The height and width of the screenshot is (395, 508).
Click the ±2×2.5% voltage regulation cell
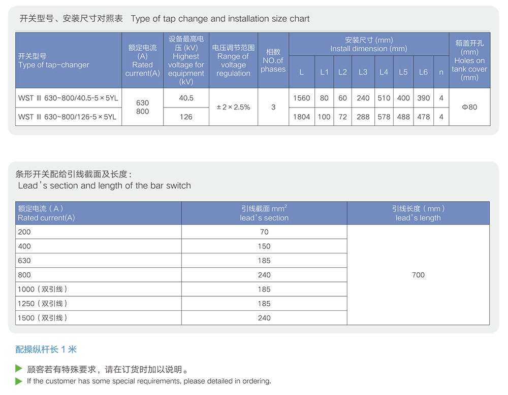(x=233, y=107)
